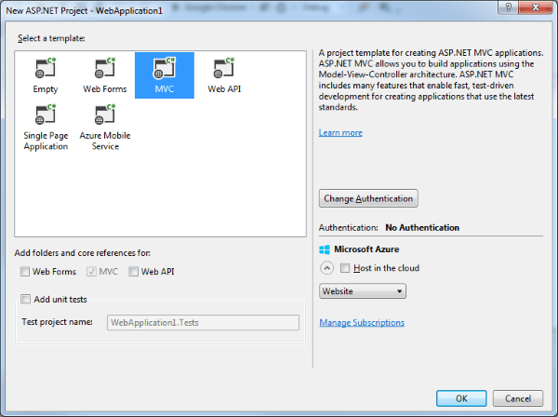Click the Microsoft Azure Windows logo
The image size is (558, 417).
[x=325, y=249]
